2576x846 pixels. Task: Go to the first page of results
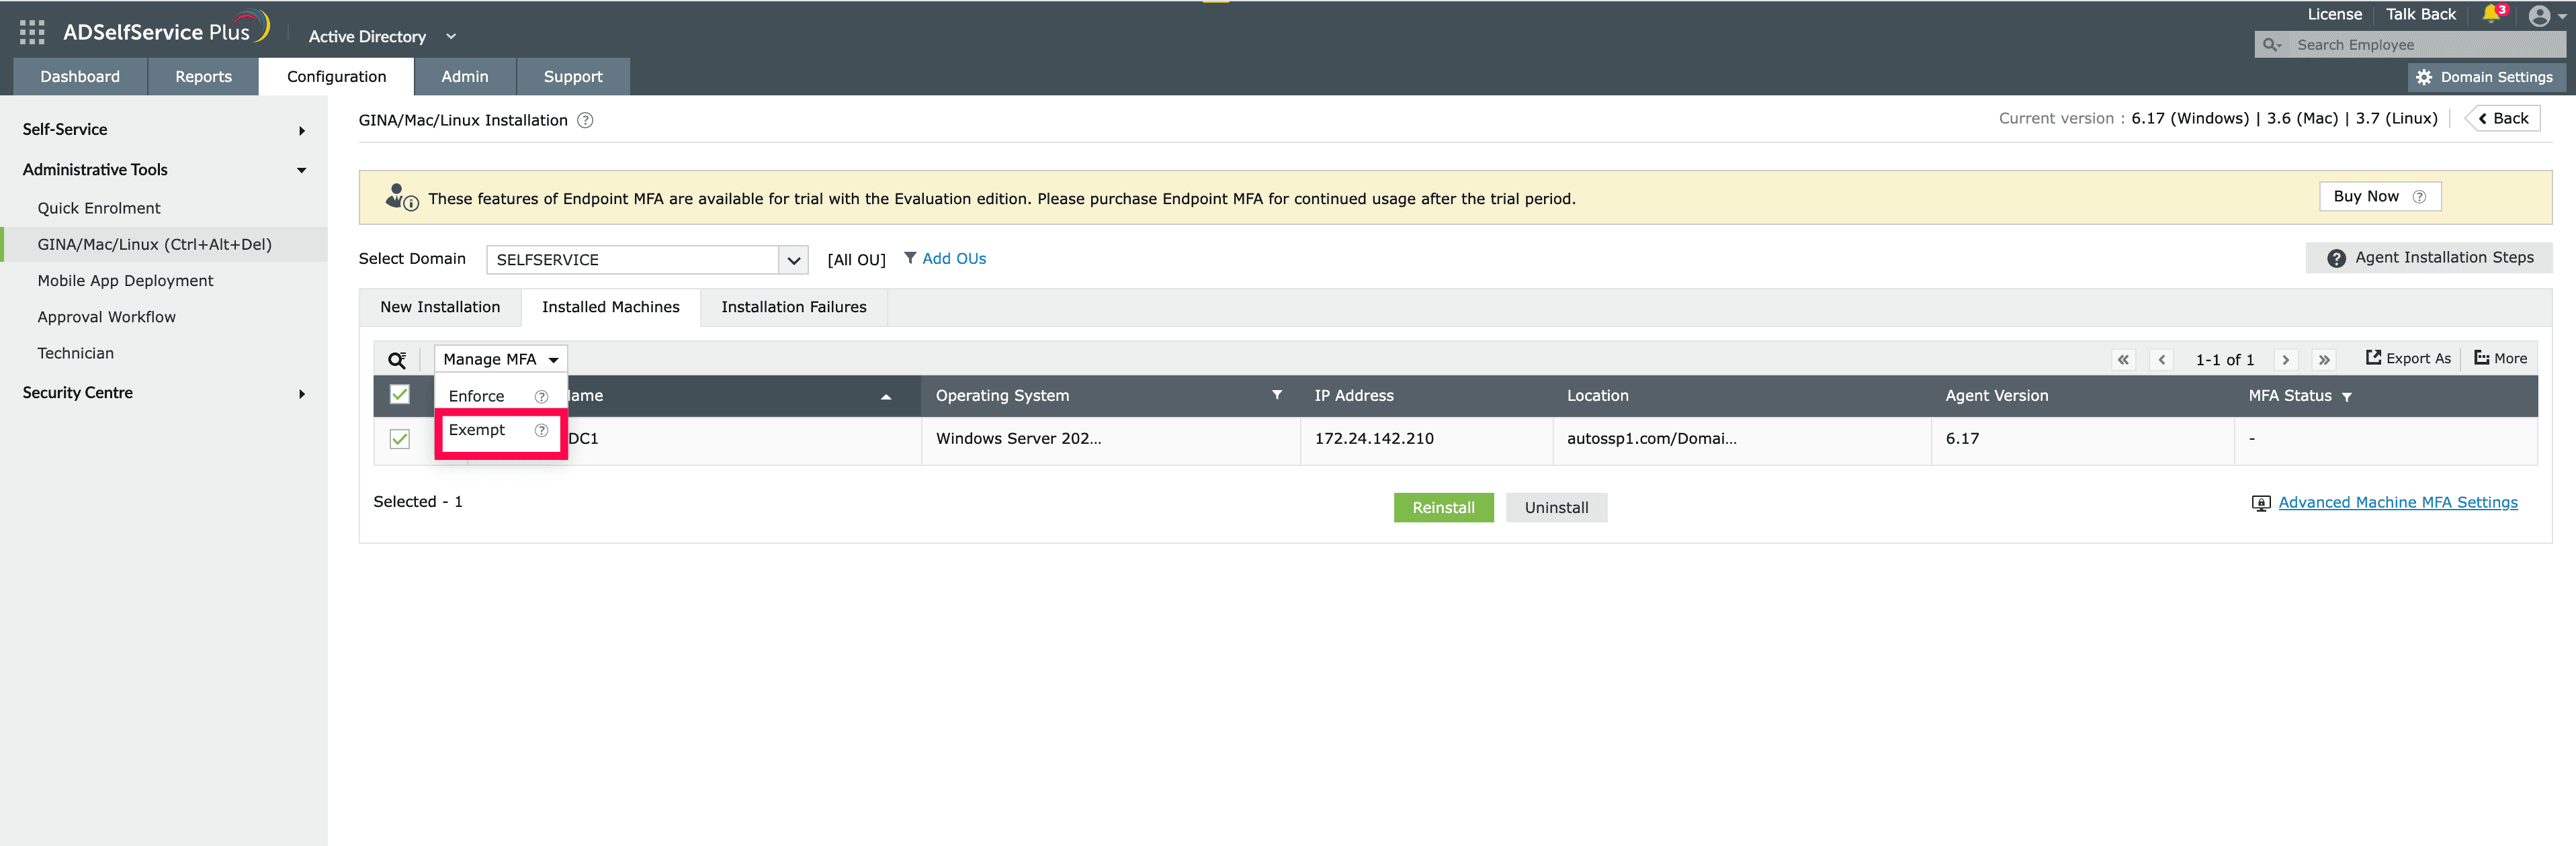click(x=2123, y=360)
